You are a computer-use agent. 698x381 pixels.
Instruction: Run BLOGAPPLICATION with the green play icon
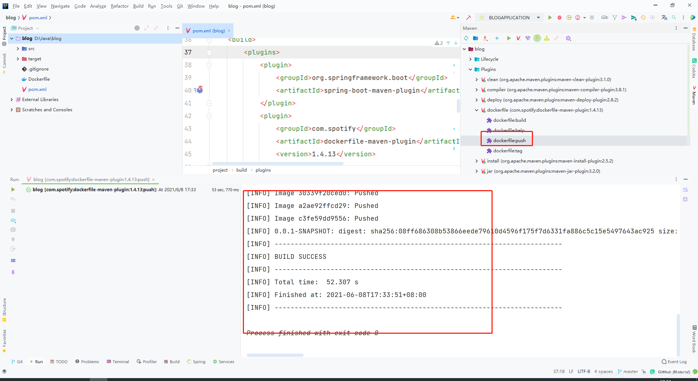(550, 17)
